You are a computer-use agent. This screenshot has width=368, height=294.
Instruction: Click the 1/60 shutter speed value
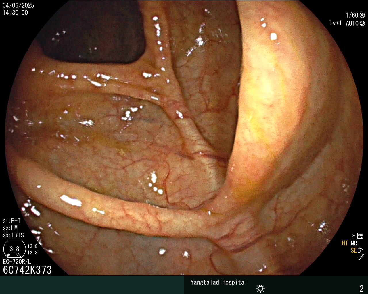[x=352, y=16]
